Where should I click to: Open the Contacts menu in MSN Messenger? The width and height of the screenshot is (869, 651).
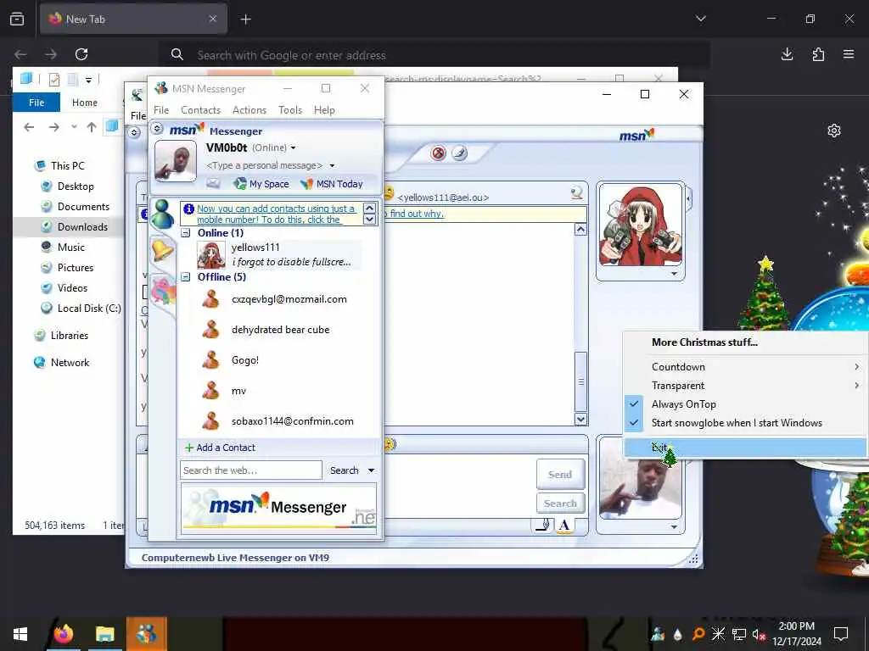[x=200, y=110]
